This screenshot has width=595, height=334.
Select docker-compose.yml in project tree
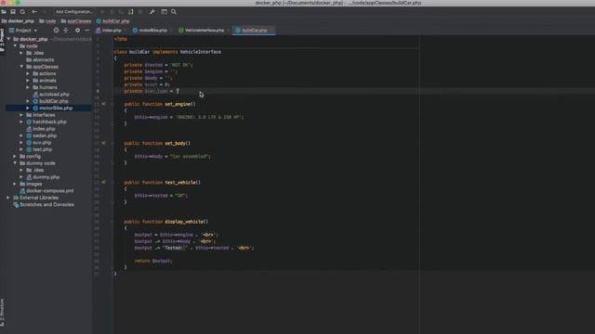click(x=46, y=191)
